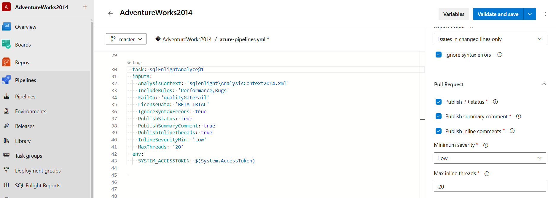Click the azure-pipelines.yml file name
Screen dimensions: 556x198
[x=242, y=39]
